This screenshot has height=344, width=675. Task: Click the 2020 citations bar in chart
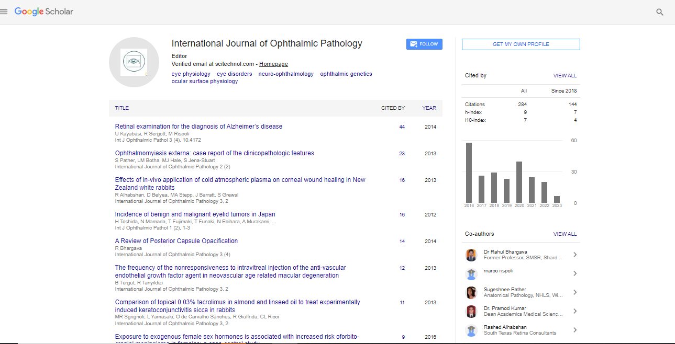519,182
